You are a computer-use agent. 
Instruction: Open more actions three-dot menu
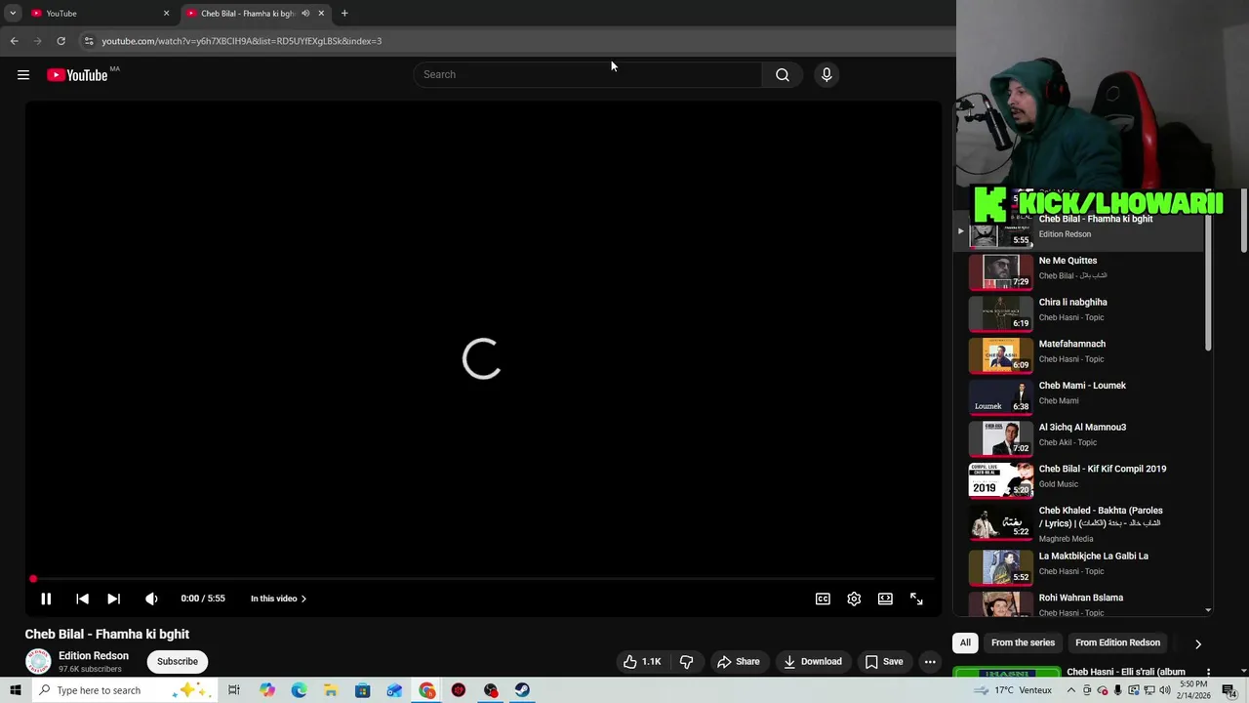click(x=930, y=661)
